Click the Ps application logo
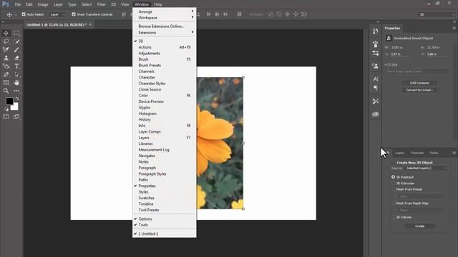 coord(6,4)
